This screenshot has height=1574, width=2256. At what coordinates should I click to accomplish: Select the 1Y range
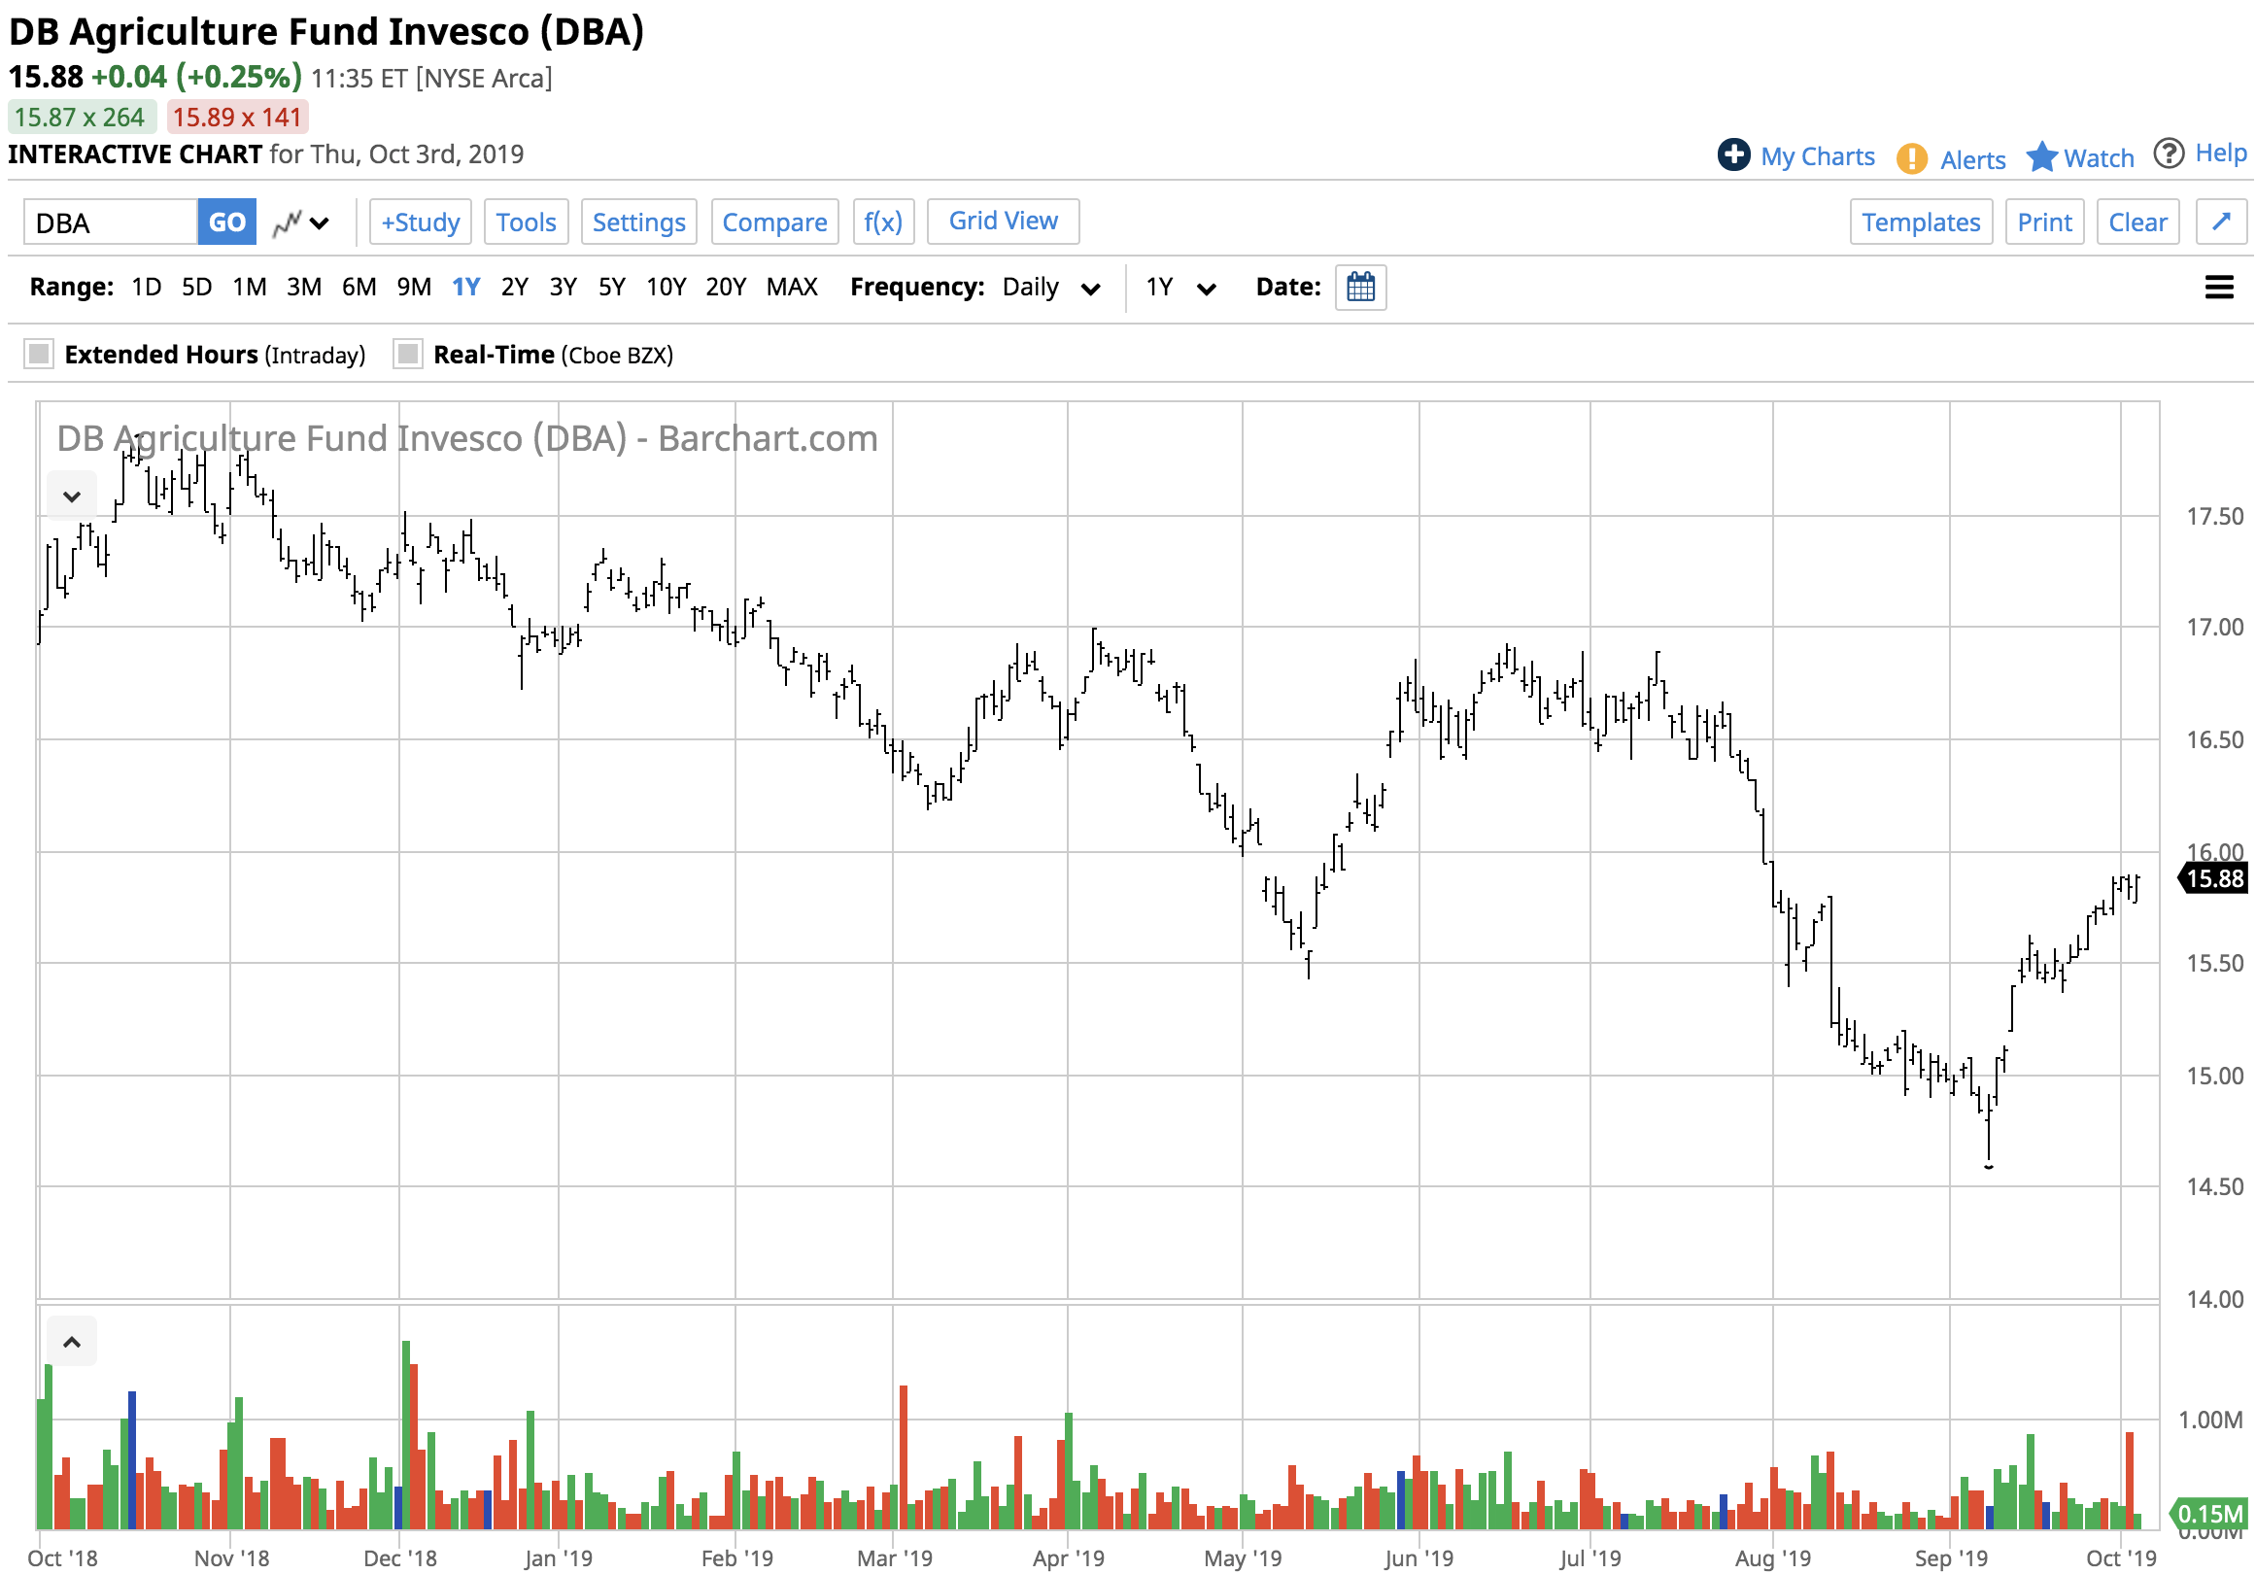465,287
